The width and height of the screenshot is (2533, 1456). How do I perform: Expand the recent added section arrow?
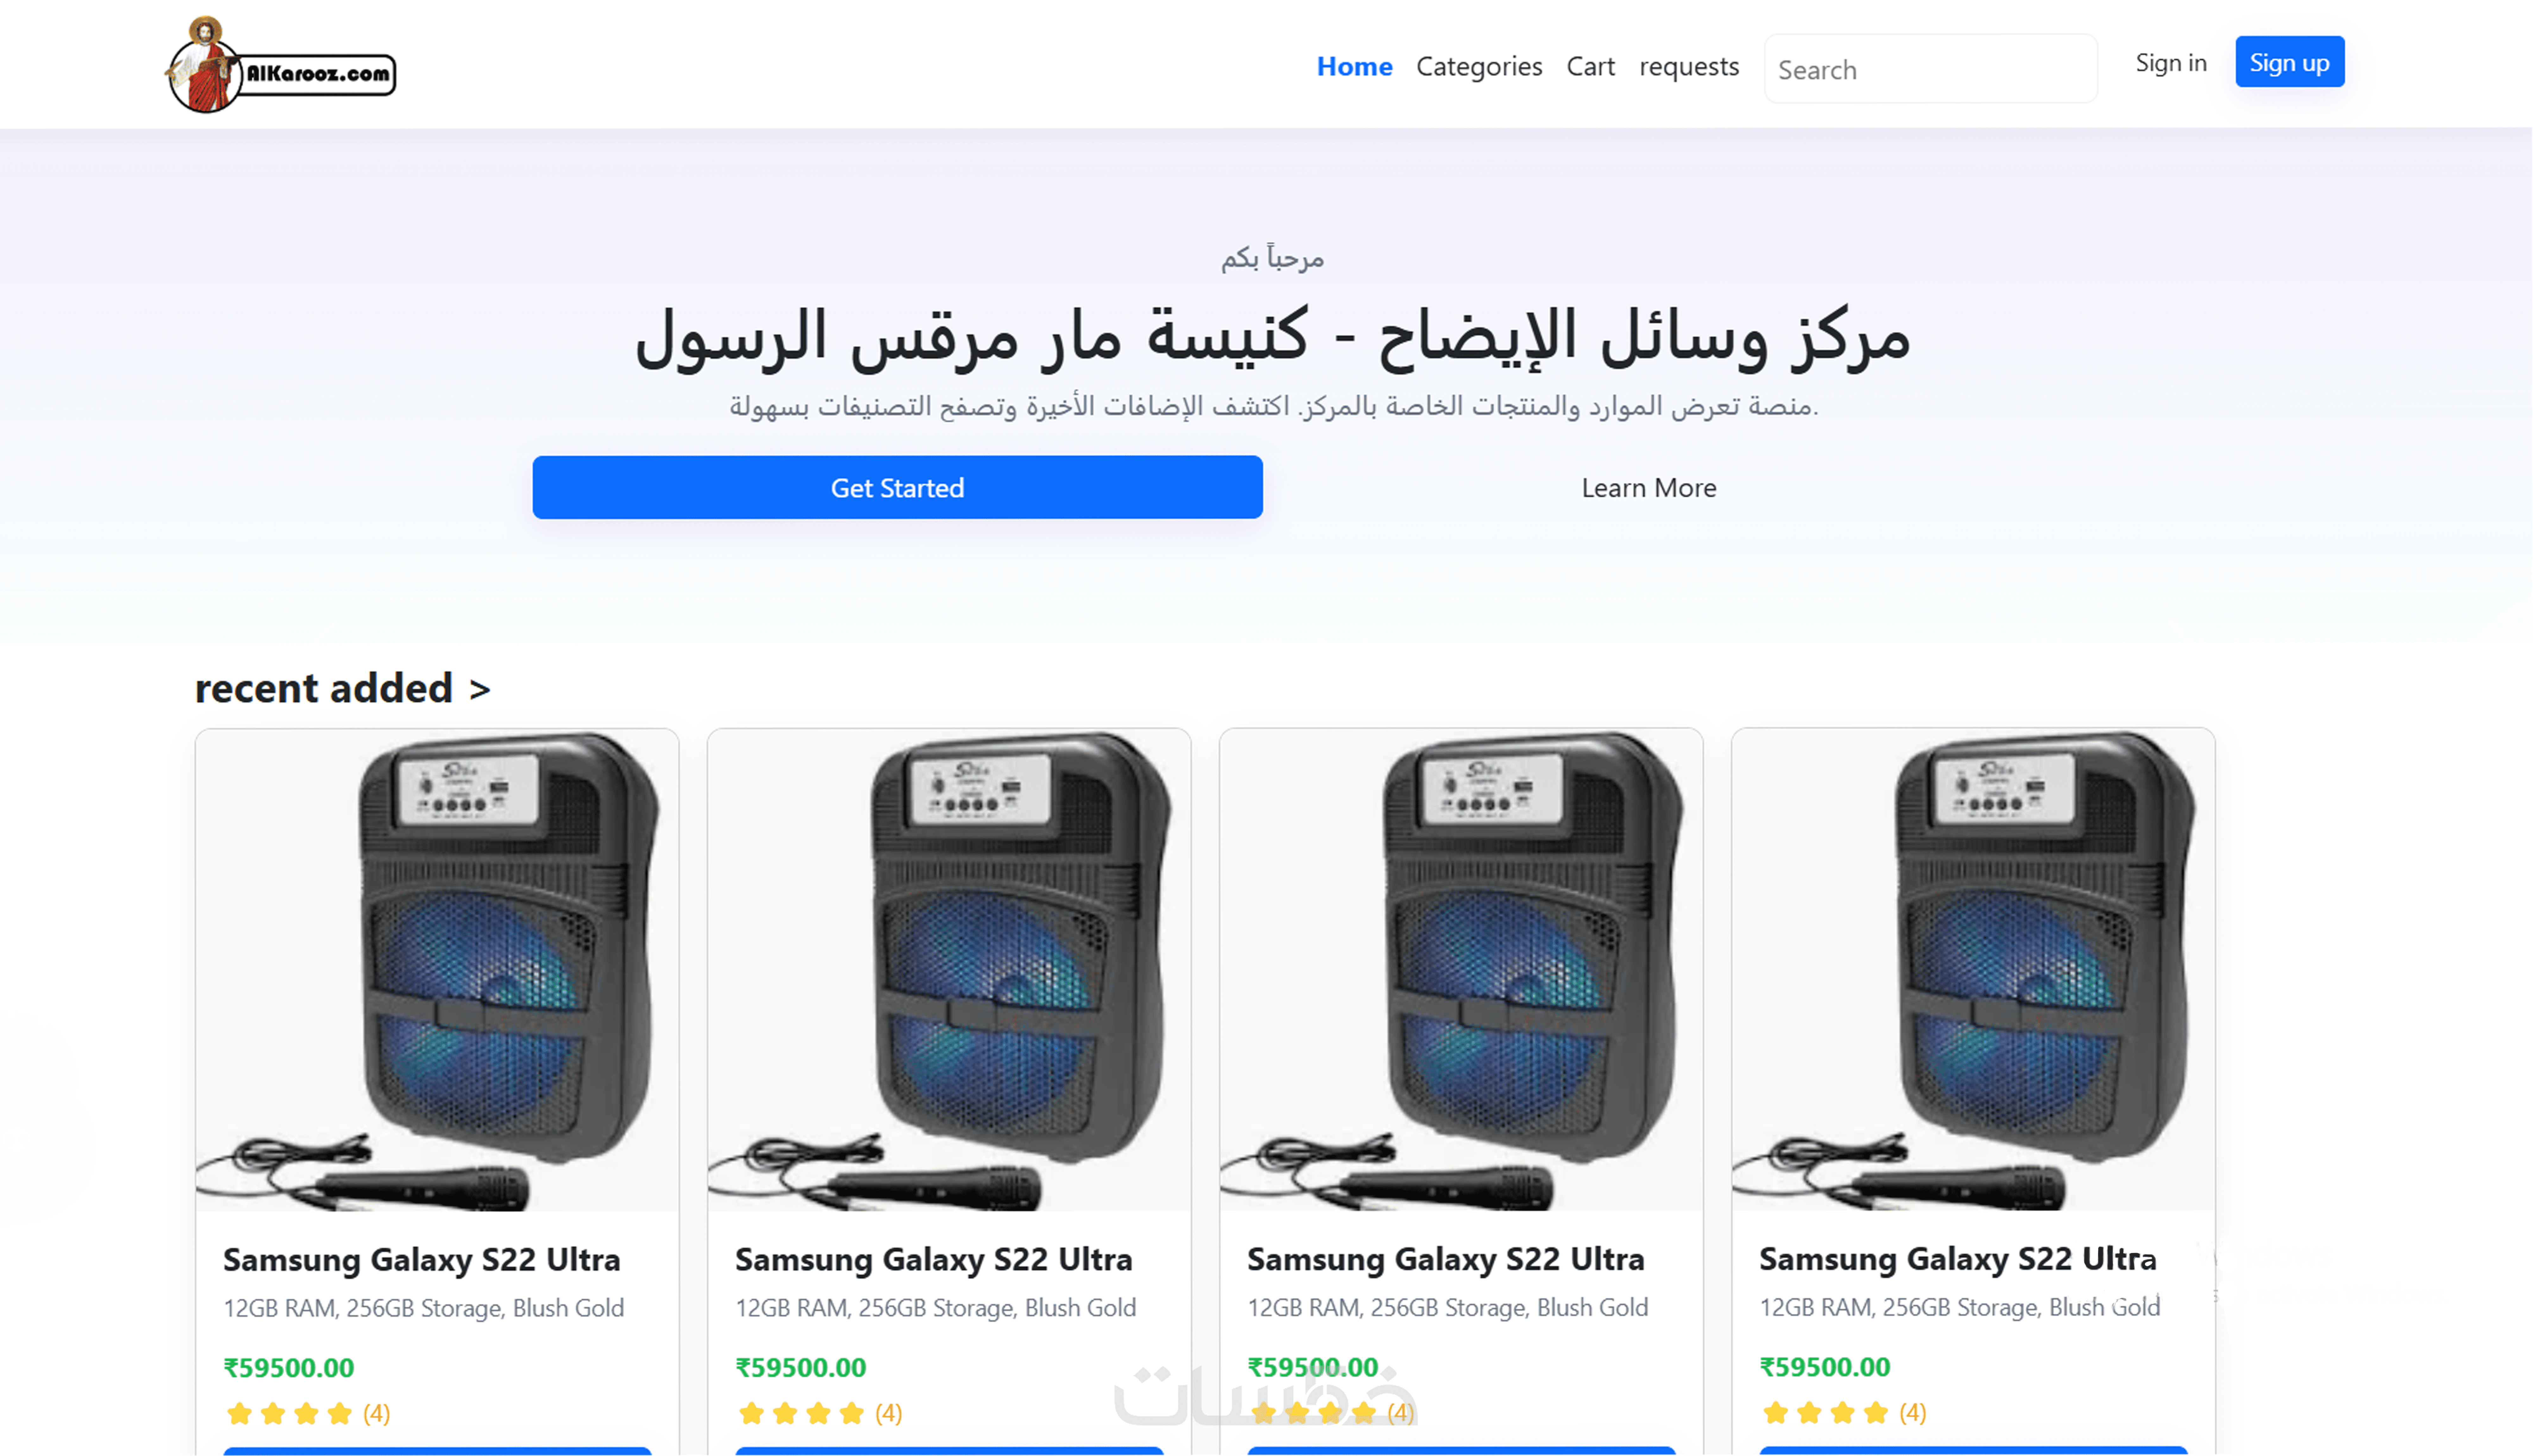click(480, 689)
